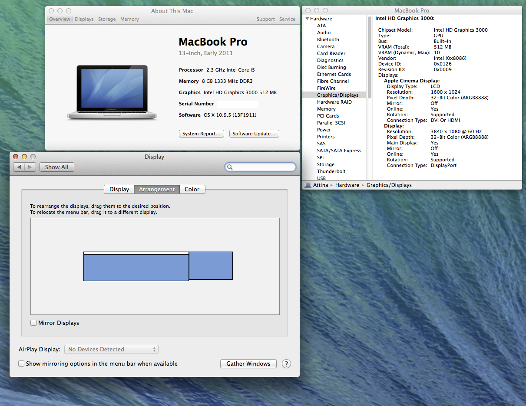Select SATA/SATA Express in the hardware list
526x406 pixels.
click(x=339, y=151)
